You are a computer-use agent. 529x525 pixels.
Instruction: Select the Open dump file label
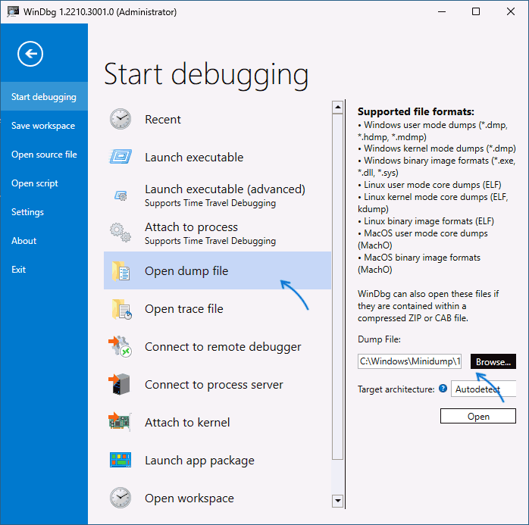coord(186,271)
